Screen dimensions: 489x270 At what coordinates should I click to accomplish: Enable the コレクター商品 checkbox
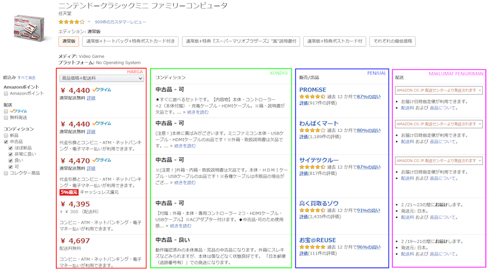click(6, 173)
